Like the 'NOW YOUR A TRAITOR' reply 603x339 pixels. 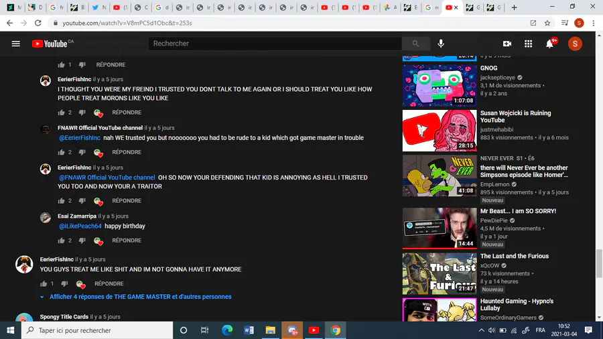[x=61, y=200]
